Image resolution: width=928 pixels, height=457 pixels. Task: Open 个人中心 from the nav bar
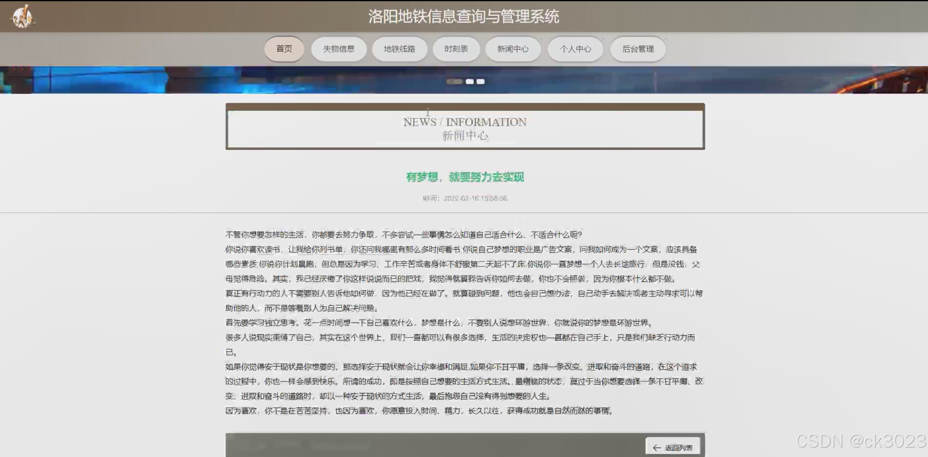[575, 49]
